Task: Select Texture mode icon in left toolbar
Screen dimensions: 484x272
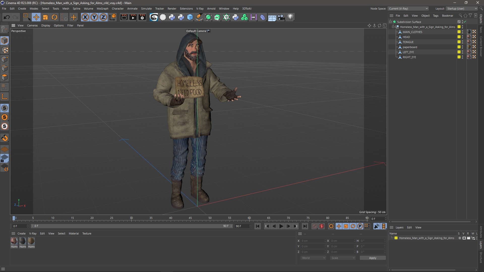Action: [x=5, y=50]
